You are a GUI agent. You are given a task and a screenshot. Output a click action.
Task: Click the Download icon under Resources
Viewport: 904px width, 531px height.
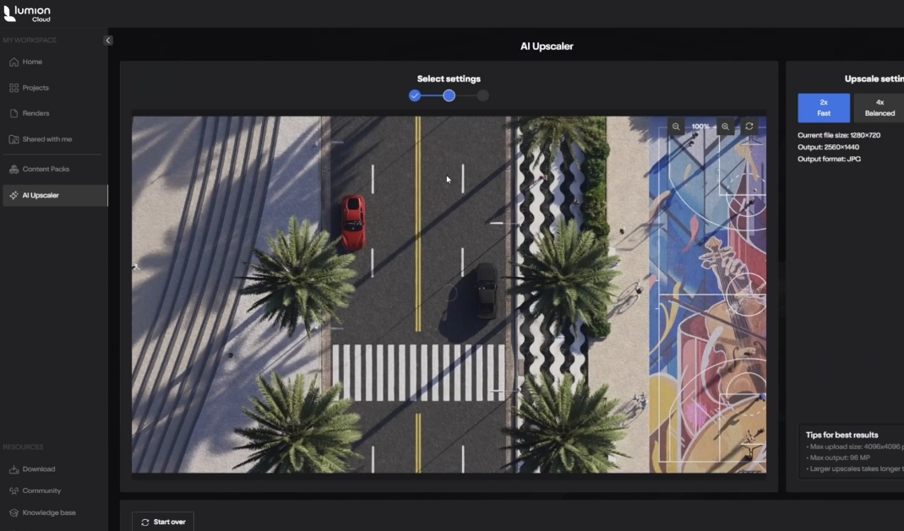[14, 469]
